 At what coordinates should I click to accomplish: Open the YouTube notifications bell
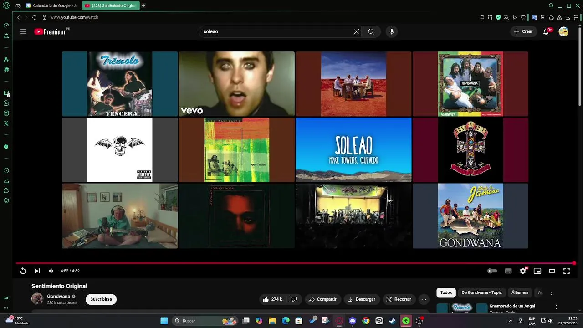coord(546,31)
